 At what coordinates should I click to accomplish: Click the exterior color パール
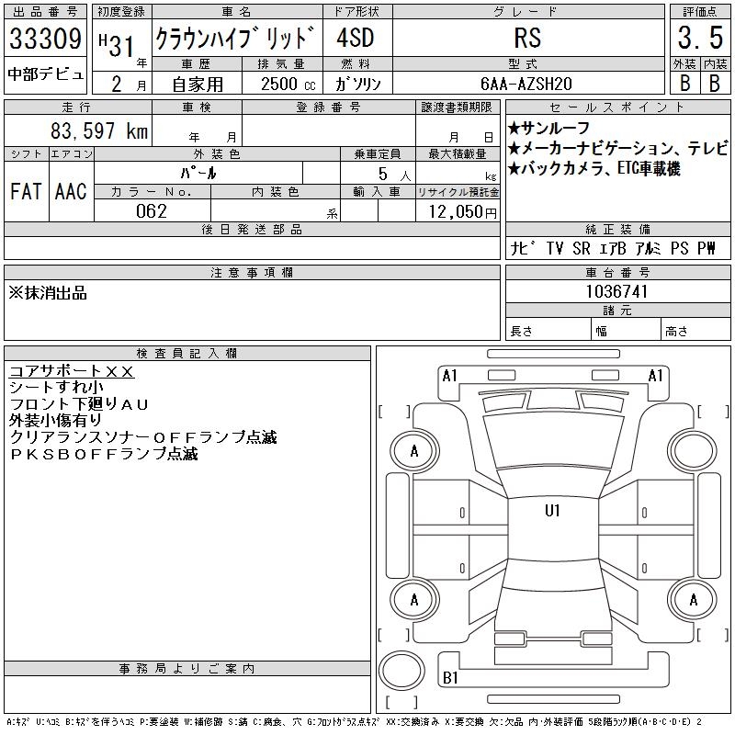pos(198,173)
